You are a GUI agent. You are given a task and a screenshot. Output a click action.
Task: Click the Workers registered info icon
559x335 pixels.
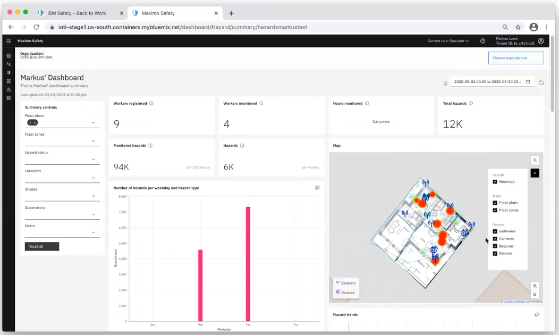tap(151, 104)
